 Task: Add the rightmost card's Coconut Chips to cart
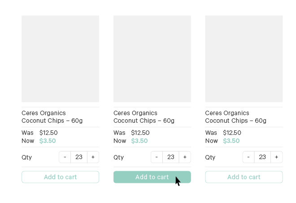point(244,177)
